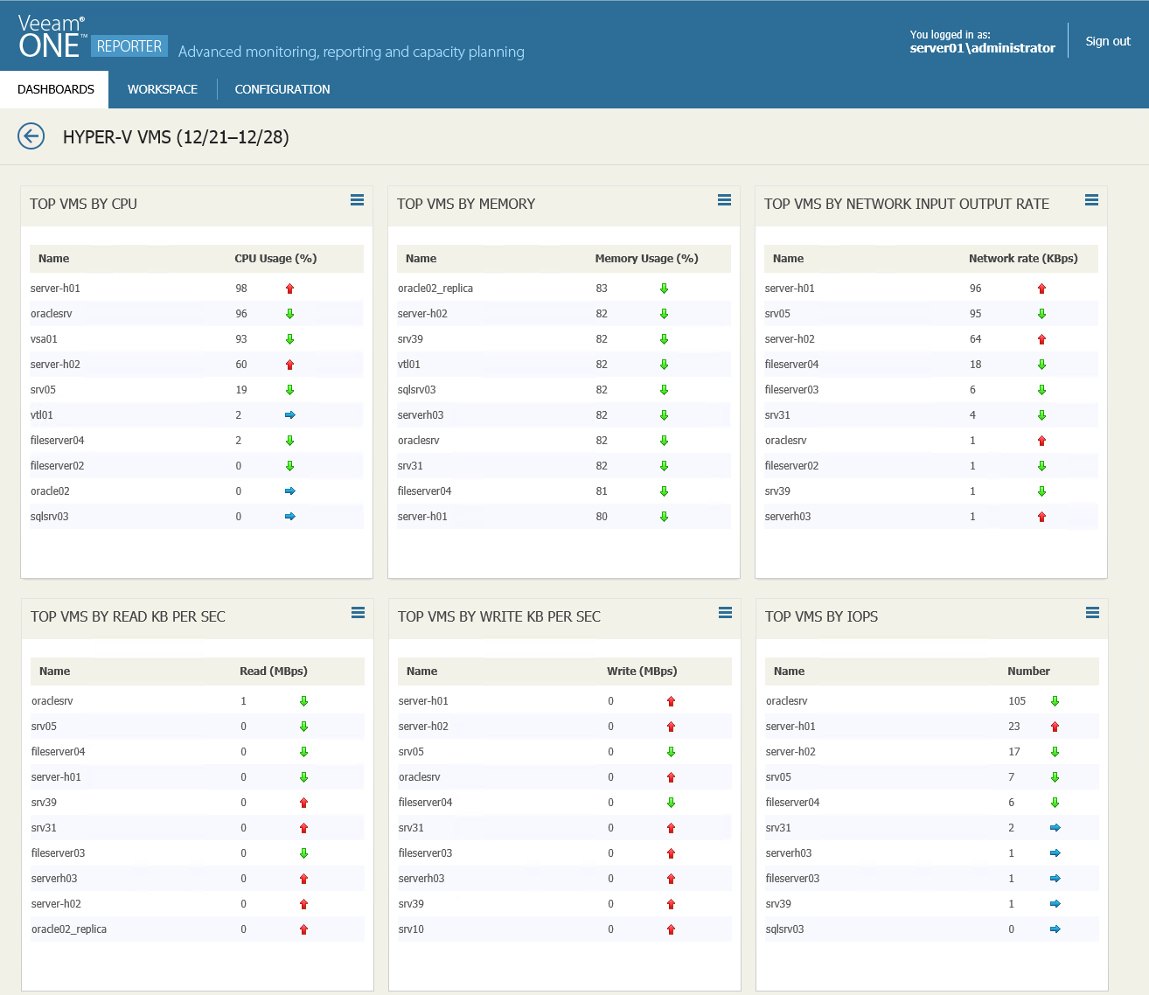Sign out of the reporter
Image resolution: width=1149 pixels, height=995 pixels.
pos(1107,41)
